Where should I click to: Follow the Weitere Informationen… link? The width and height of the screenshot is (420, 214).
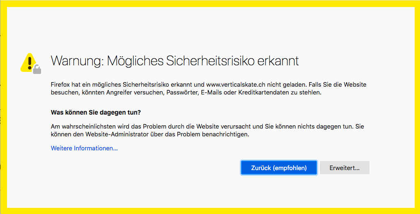tap(84, 148)
